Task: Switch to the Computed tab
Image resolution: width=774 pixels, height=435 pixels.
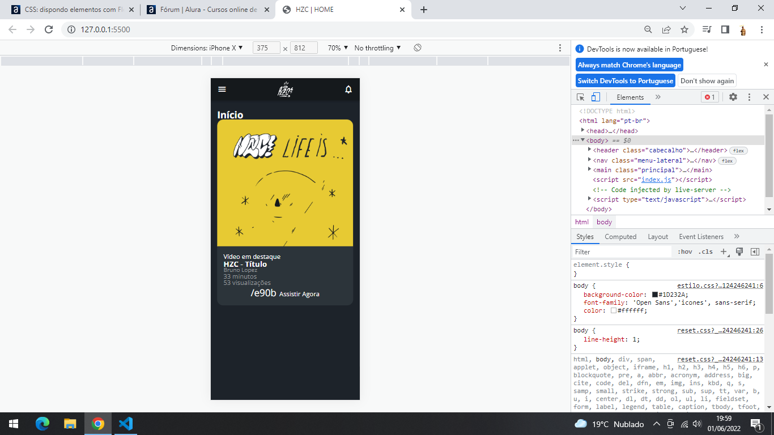Action: pos(620,237)
